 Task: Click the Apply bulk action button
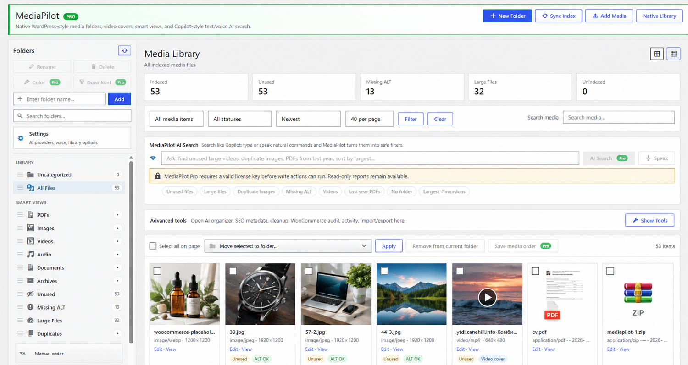pyautogui.click(x=388, y=246)
